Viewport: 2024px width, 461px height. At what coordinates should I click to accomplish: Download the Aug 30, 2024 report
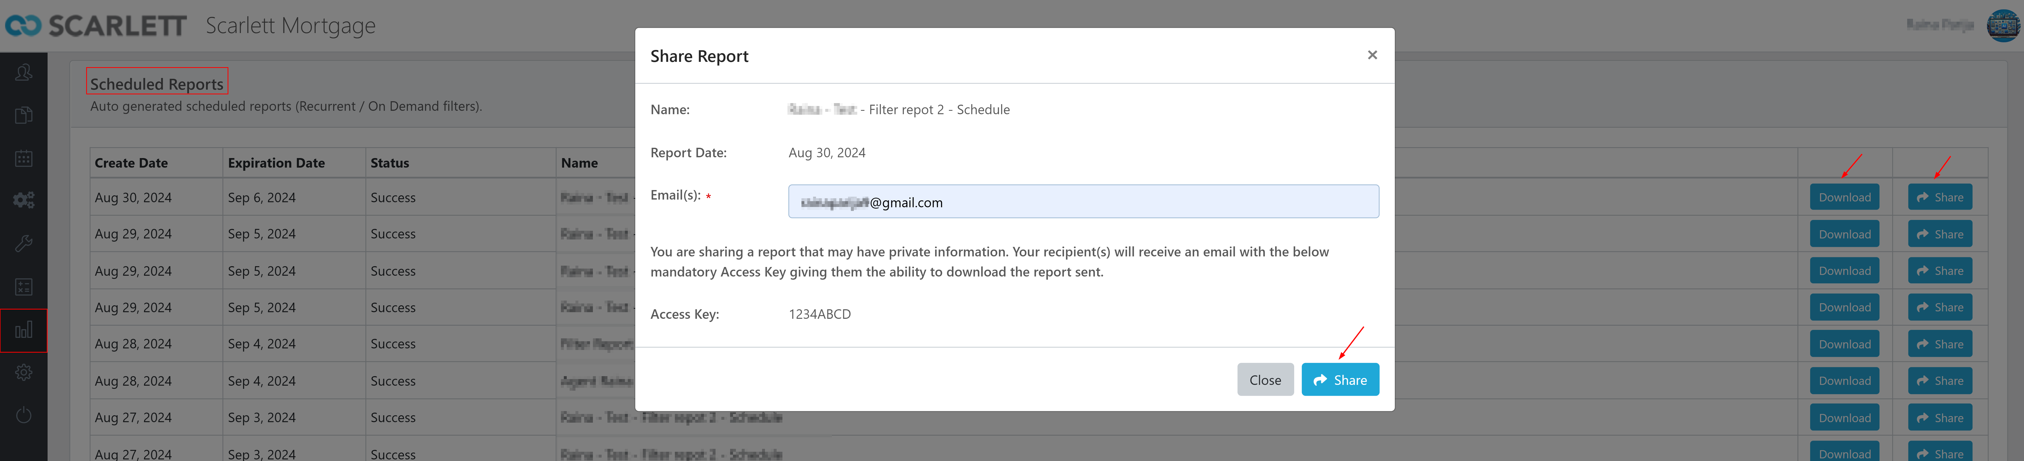click(x=1844, y=197)
